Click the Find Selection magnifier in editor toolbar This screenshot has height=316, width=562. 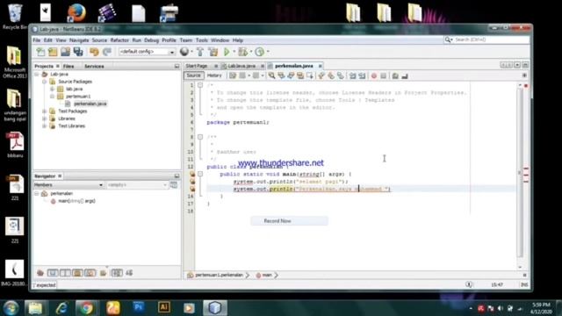(271, 75)
